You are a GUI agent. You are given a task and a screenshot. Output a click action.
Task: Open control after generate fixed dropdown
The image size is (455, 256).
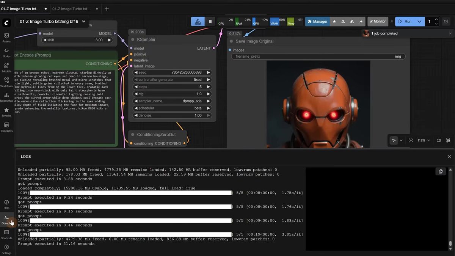click(x=172, y=80)
